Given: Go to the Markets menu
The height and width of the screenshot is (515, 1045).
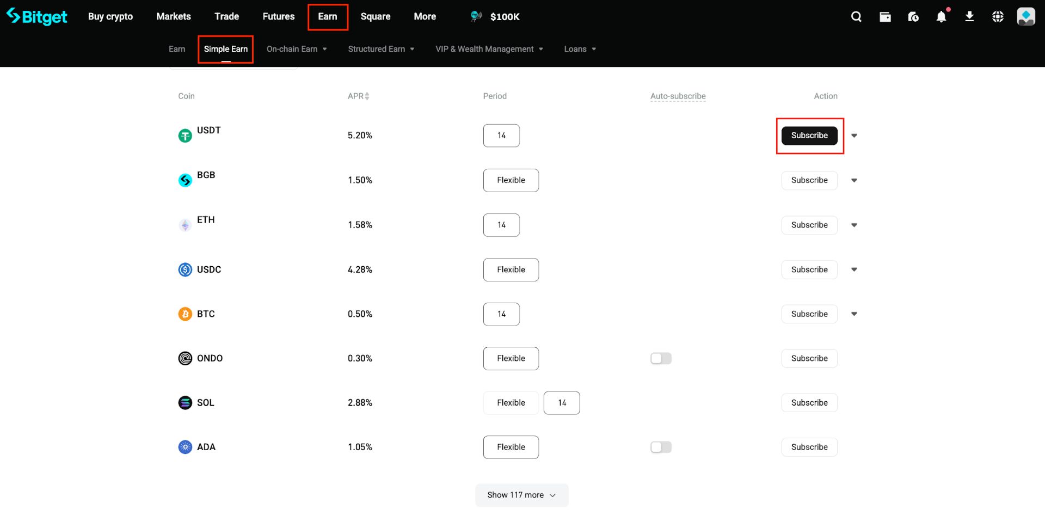Looking at the screenshot, I should [174, 16].
